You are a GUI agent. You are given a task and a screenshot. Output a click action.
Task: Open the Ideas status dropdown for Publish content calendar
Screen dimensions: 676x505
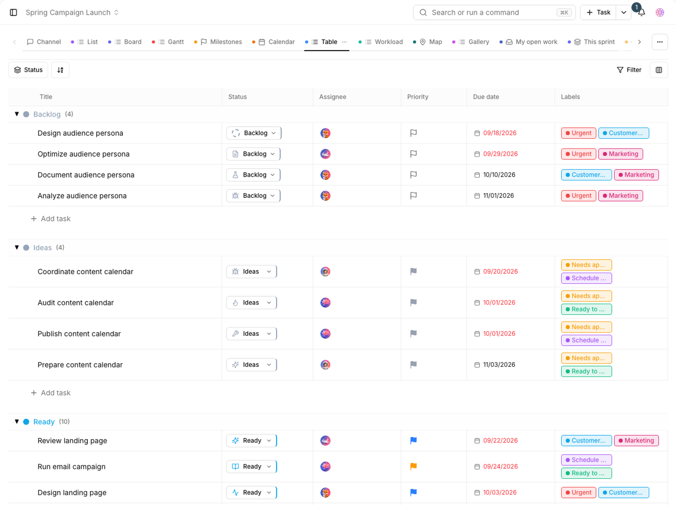pyautogui.click(x=251, y=334)
